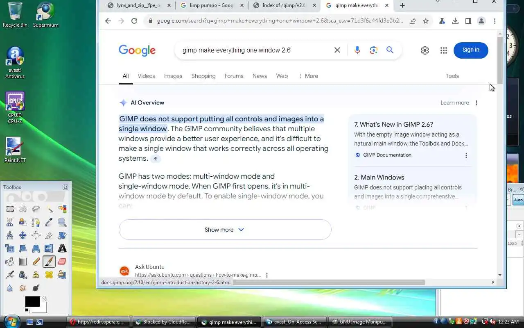Start a voice search with microphone
The height and width of the screenshot is (328, 524).
[357, 50]
